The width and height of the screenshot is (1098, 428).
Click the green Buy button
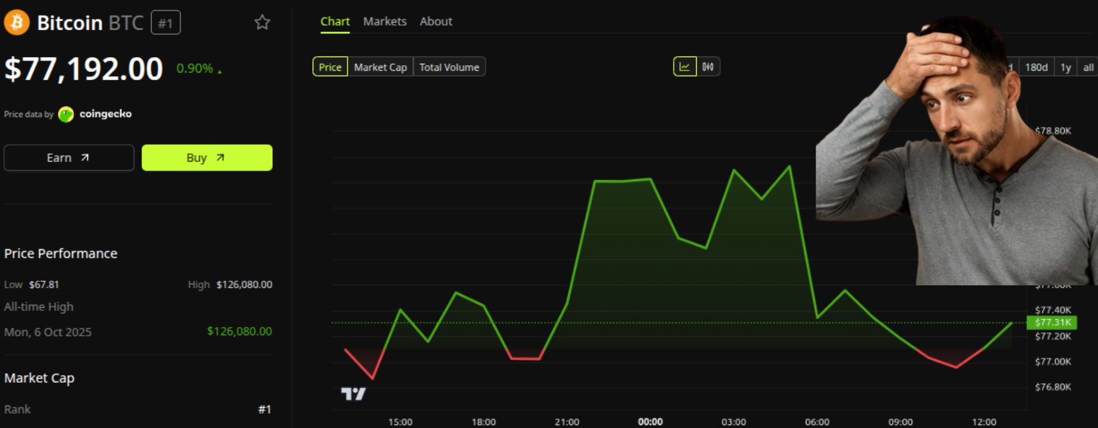point(207,158)
